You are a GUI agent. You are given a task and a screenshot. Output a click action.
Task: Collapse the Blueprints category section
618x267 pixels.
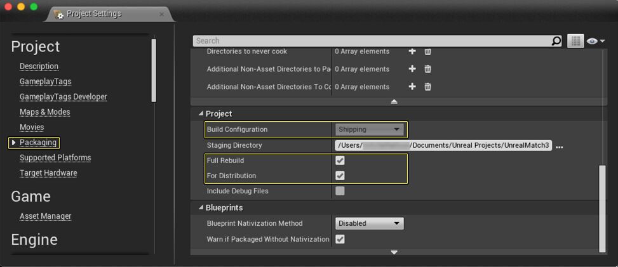tap(201, 207)
